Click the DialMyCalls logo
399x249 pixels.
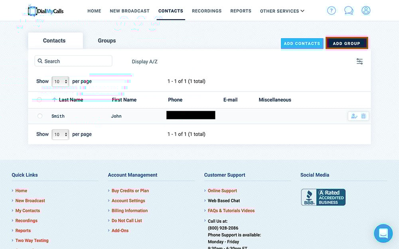[45, 11]
